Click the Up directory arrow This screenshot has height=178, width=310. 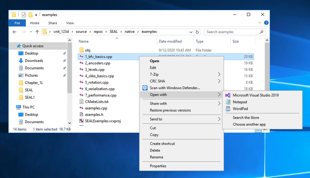37,32
